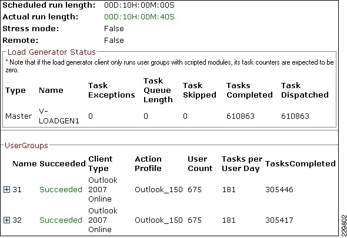Select the Master type cell
Image resolution: width=347 pixels, height=238 pixels.
pyautogui.click(x=19, y=116)
